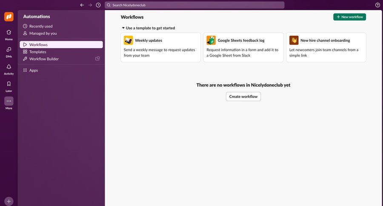Click the plus create button at bottom
The width and height of the screenshot is (383, 206).
click(x=9, y=201)
